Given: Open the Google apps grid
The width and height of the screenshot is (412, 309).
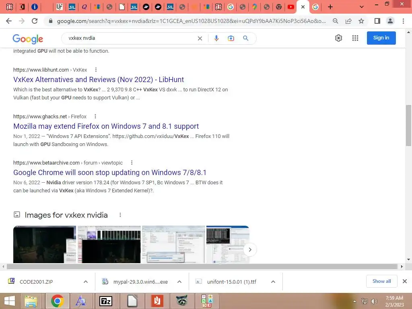Looking at the screenshot, I should coord(355,38).
